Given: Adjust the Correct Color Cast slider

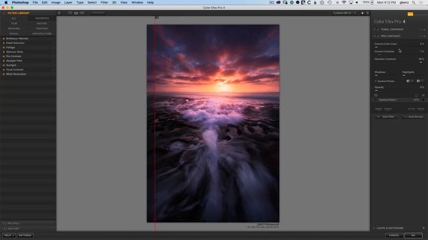Looking at the screenshot, I should pyautogui.click(x=399, y=47).
